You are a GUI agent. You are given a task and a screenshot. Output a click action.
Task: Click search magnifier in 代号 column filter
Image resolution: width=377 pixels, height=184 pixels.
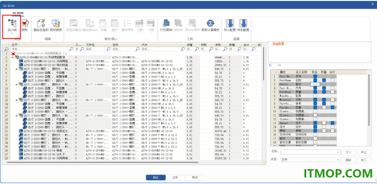(183, 49)
